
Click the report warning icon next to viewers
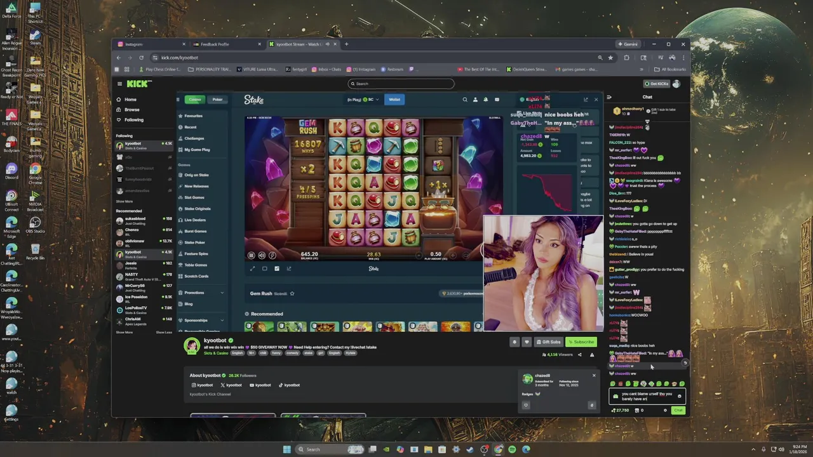592,355
